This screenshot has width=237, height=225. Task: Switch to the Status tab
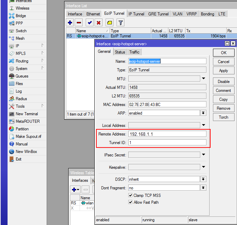[x=120, y=52]
